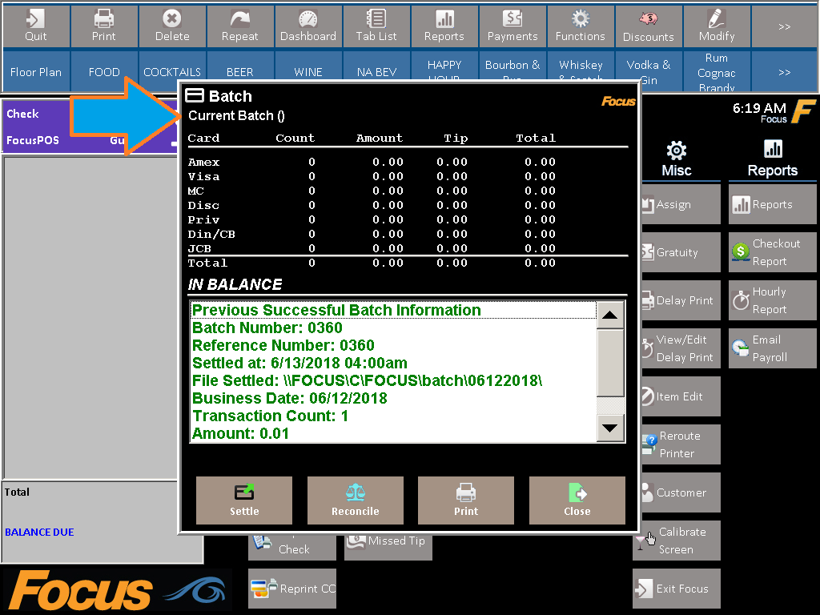Open the Hourly Report
The width and height of the screenshot is (820, 615).
tap(773, 301)
